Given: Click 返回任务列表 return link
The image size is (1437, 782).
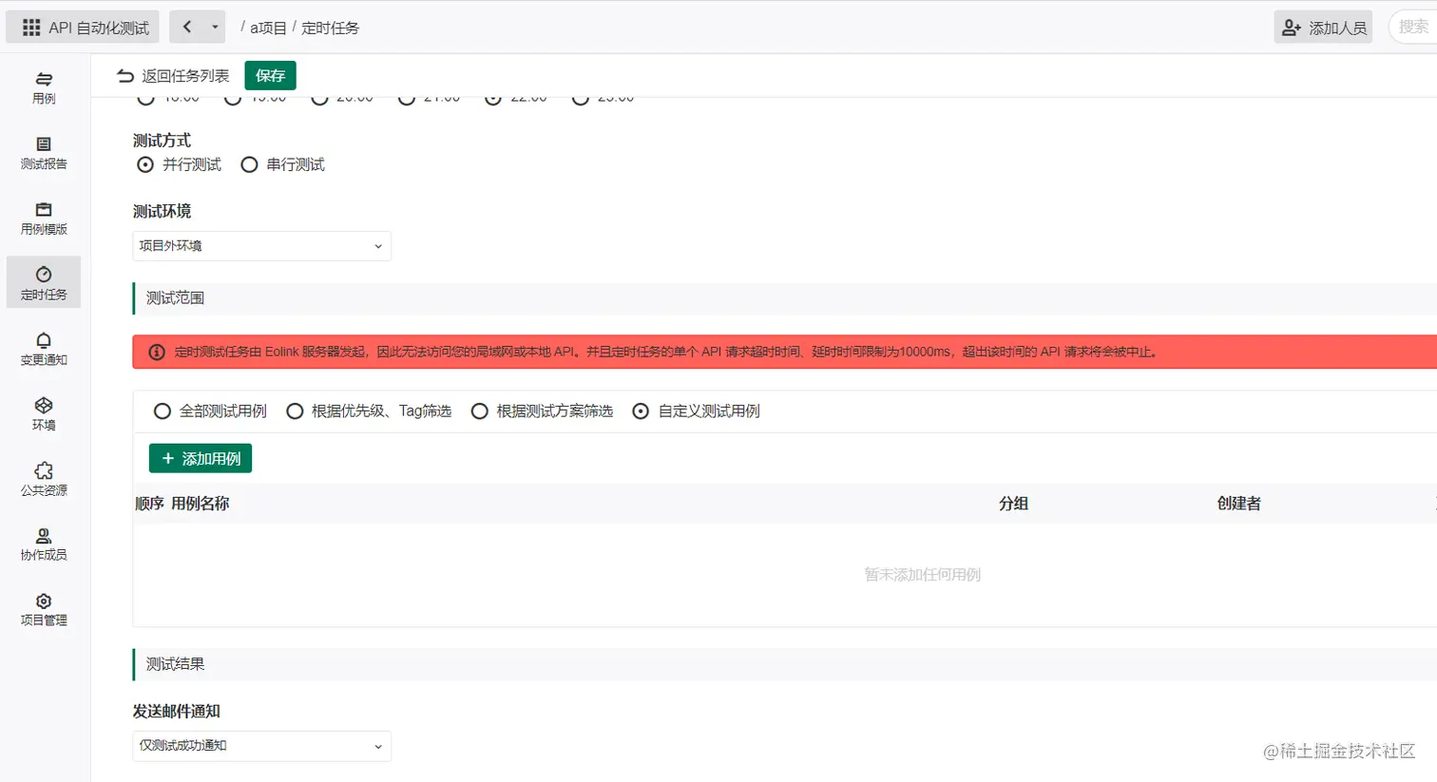Looking at the screenshot, I should click(x=173, y=75).
